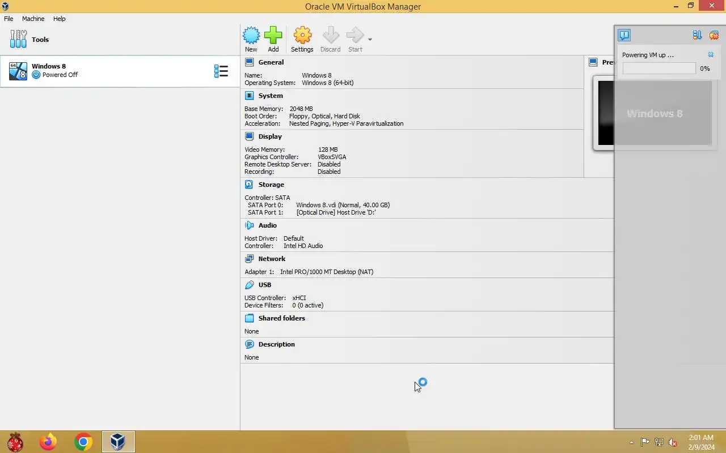Click the 2048 MB base memory value
This screenshot has width=726, height=453.
point(301,109)
